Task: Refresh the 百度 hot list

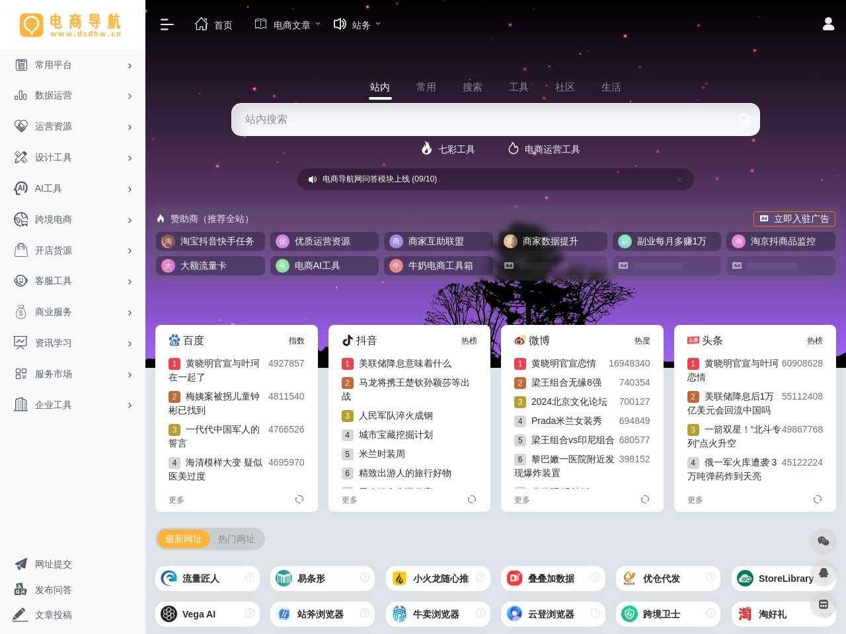Action: pyautogui.click(x=299, y=499)
